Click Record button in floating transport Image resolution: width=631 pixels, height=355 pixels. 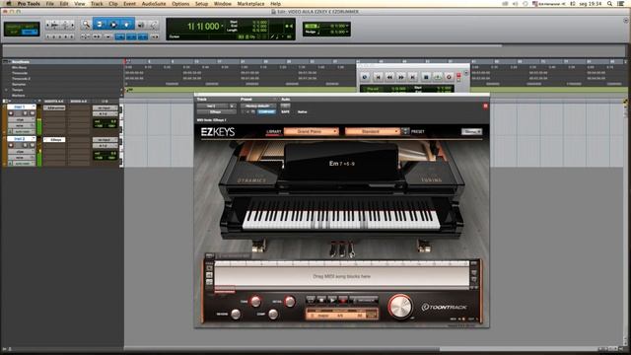(449, 77)
